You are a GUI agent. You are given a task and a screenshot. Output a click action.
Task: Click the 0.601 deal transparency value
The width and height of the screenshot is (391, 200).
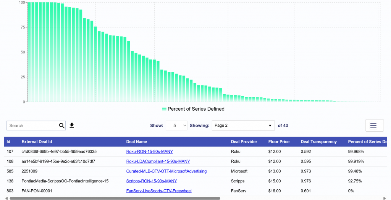tap(306, 191)
